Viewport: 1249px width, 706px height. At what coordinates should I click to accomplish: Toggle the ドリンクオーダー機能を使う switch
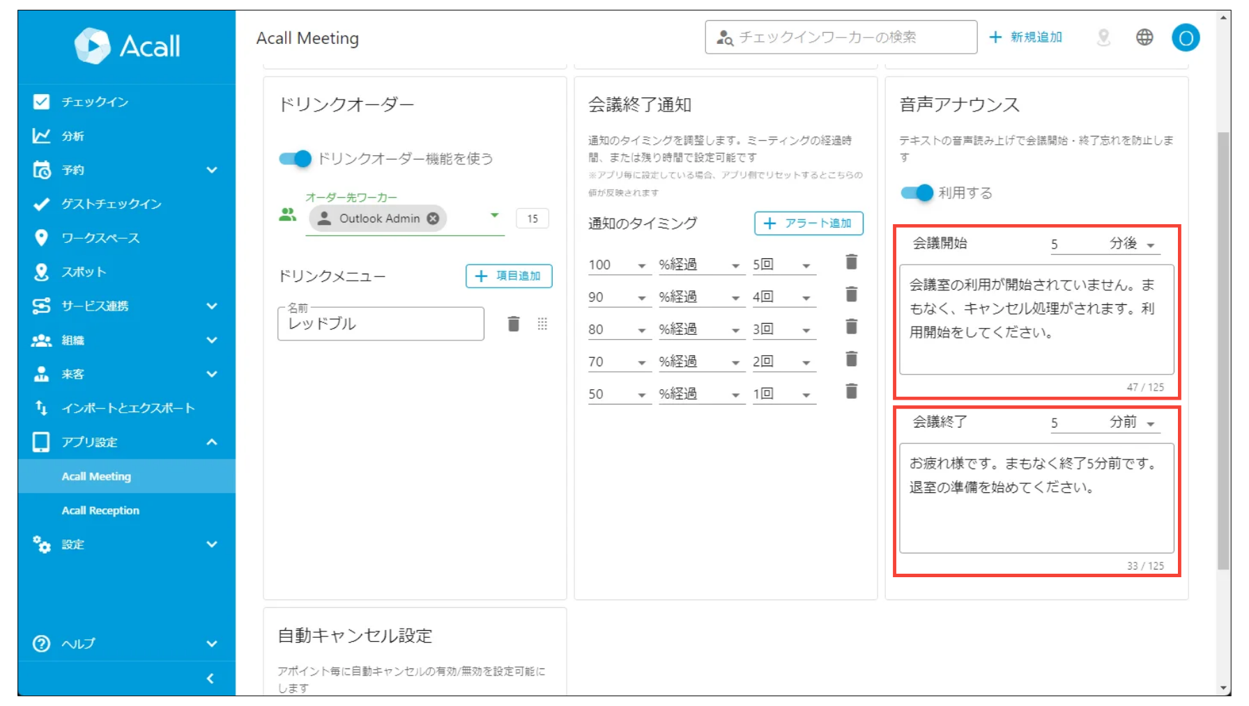tap(295, 159)
